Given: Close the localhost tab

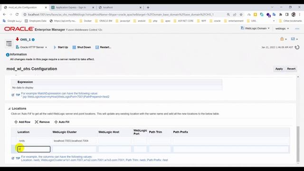Looking at the screenshot, I should (141, 8).
